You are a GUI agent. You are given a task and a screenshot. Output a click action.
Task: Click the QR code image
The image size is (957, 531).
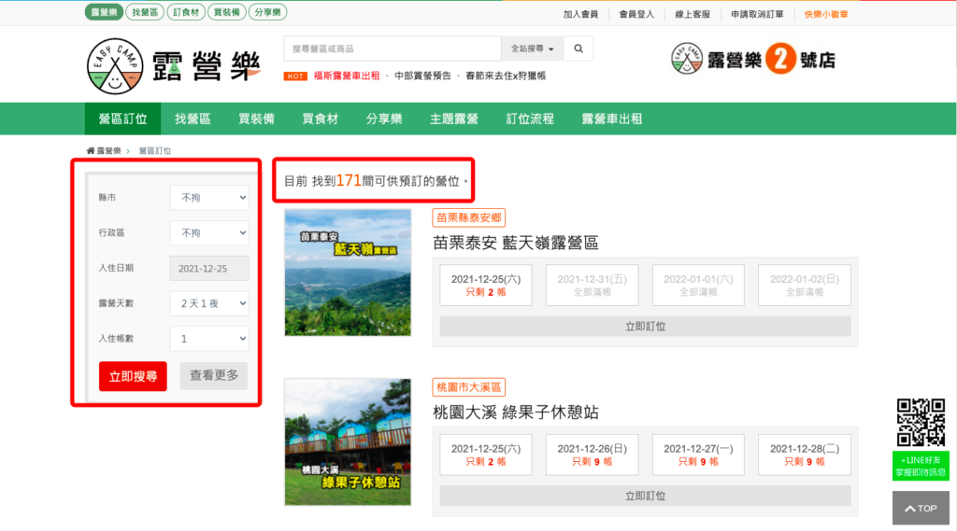pyautogui.click(x=921, y=422)
